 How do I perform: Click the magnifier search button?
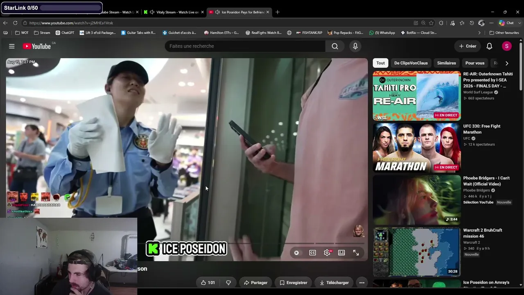[x=335, y=46]
